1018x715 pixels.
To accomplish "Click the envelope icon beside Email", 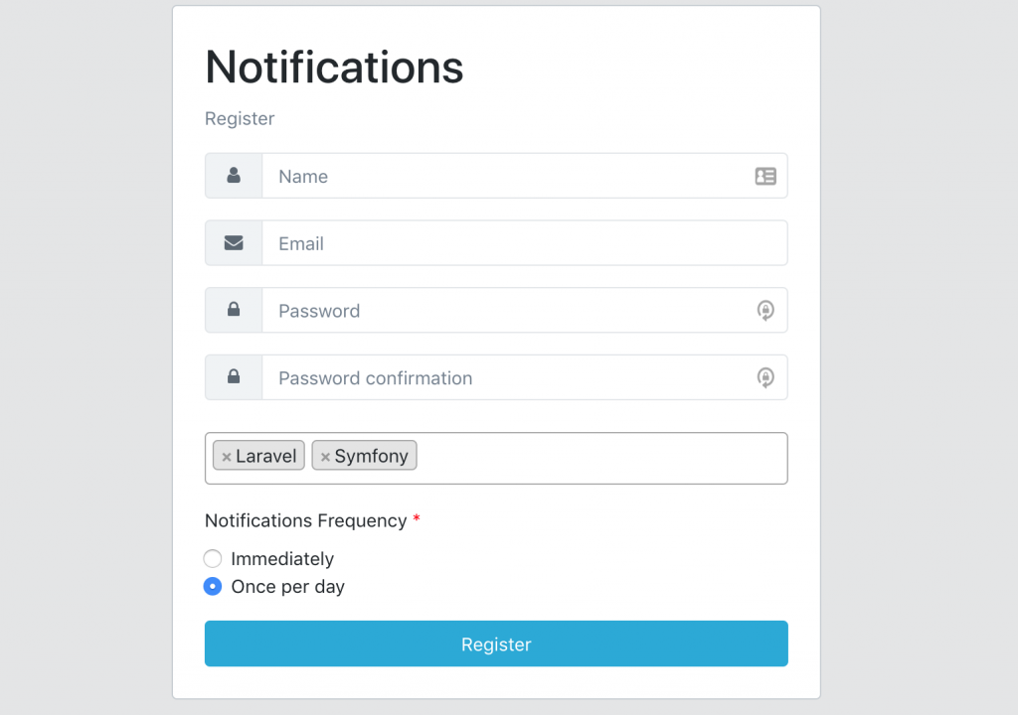I will click(x=234, y=243).
